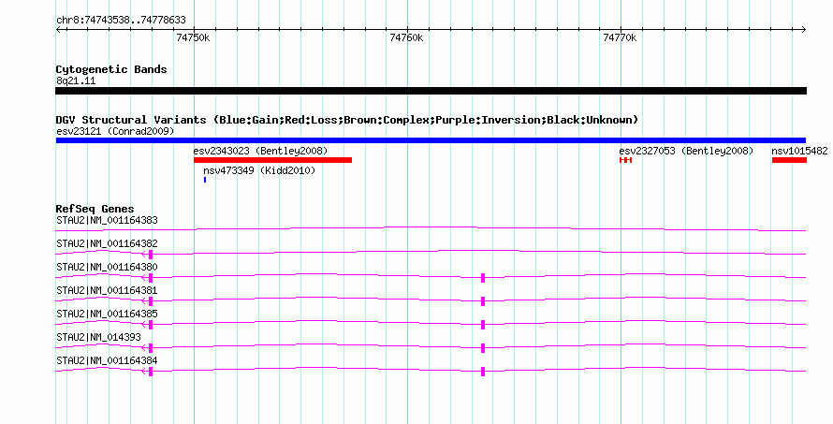Click the middle exon of NM_001164384
The image size is (833, 424).
coord(483,372)
